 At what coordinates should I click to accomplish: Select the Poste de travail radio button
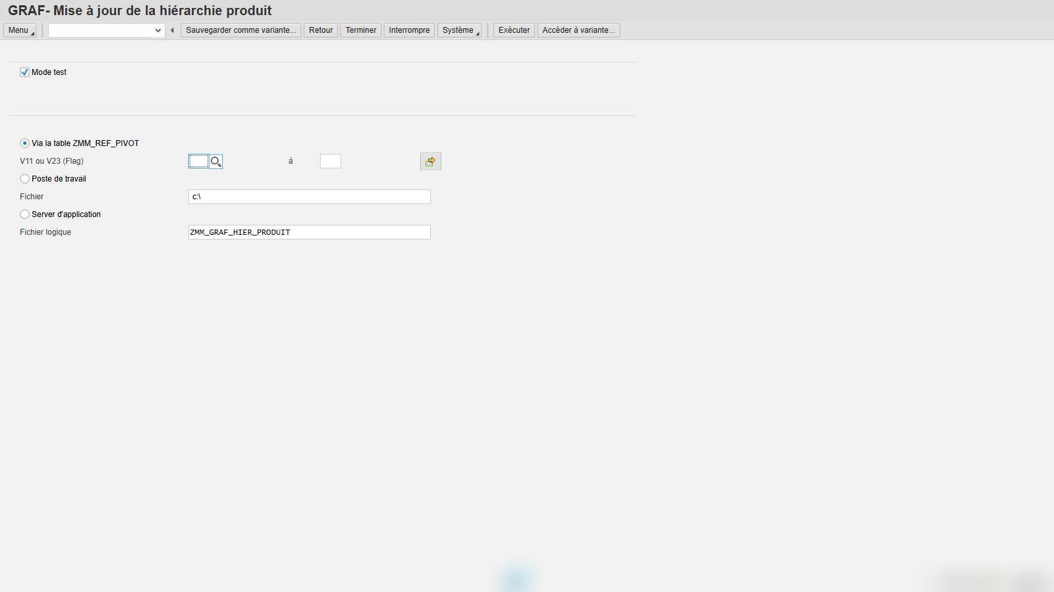coord(25,179)
